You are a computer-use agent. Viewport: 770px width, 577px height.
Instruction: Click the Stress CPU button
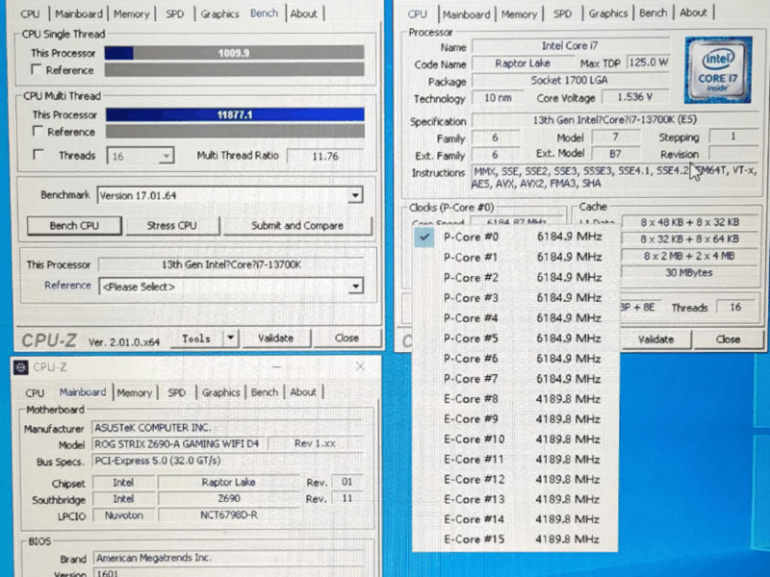click(x=171, y=226)
